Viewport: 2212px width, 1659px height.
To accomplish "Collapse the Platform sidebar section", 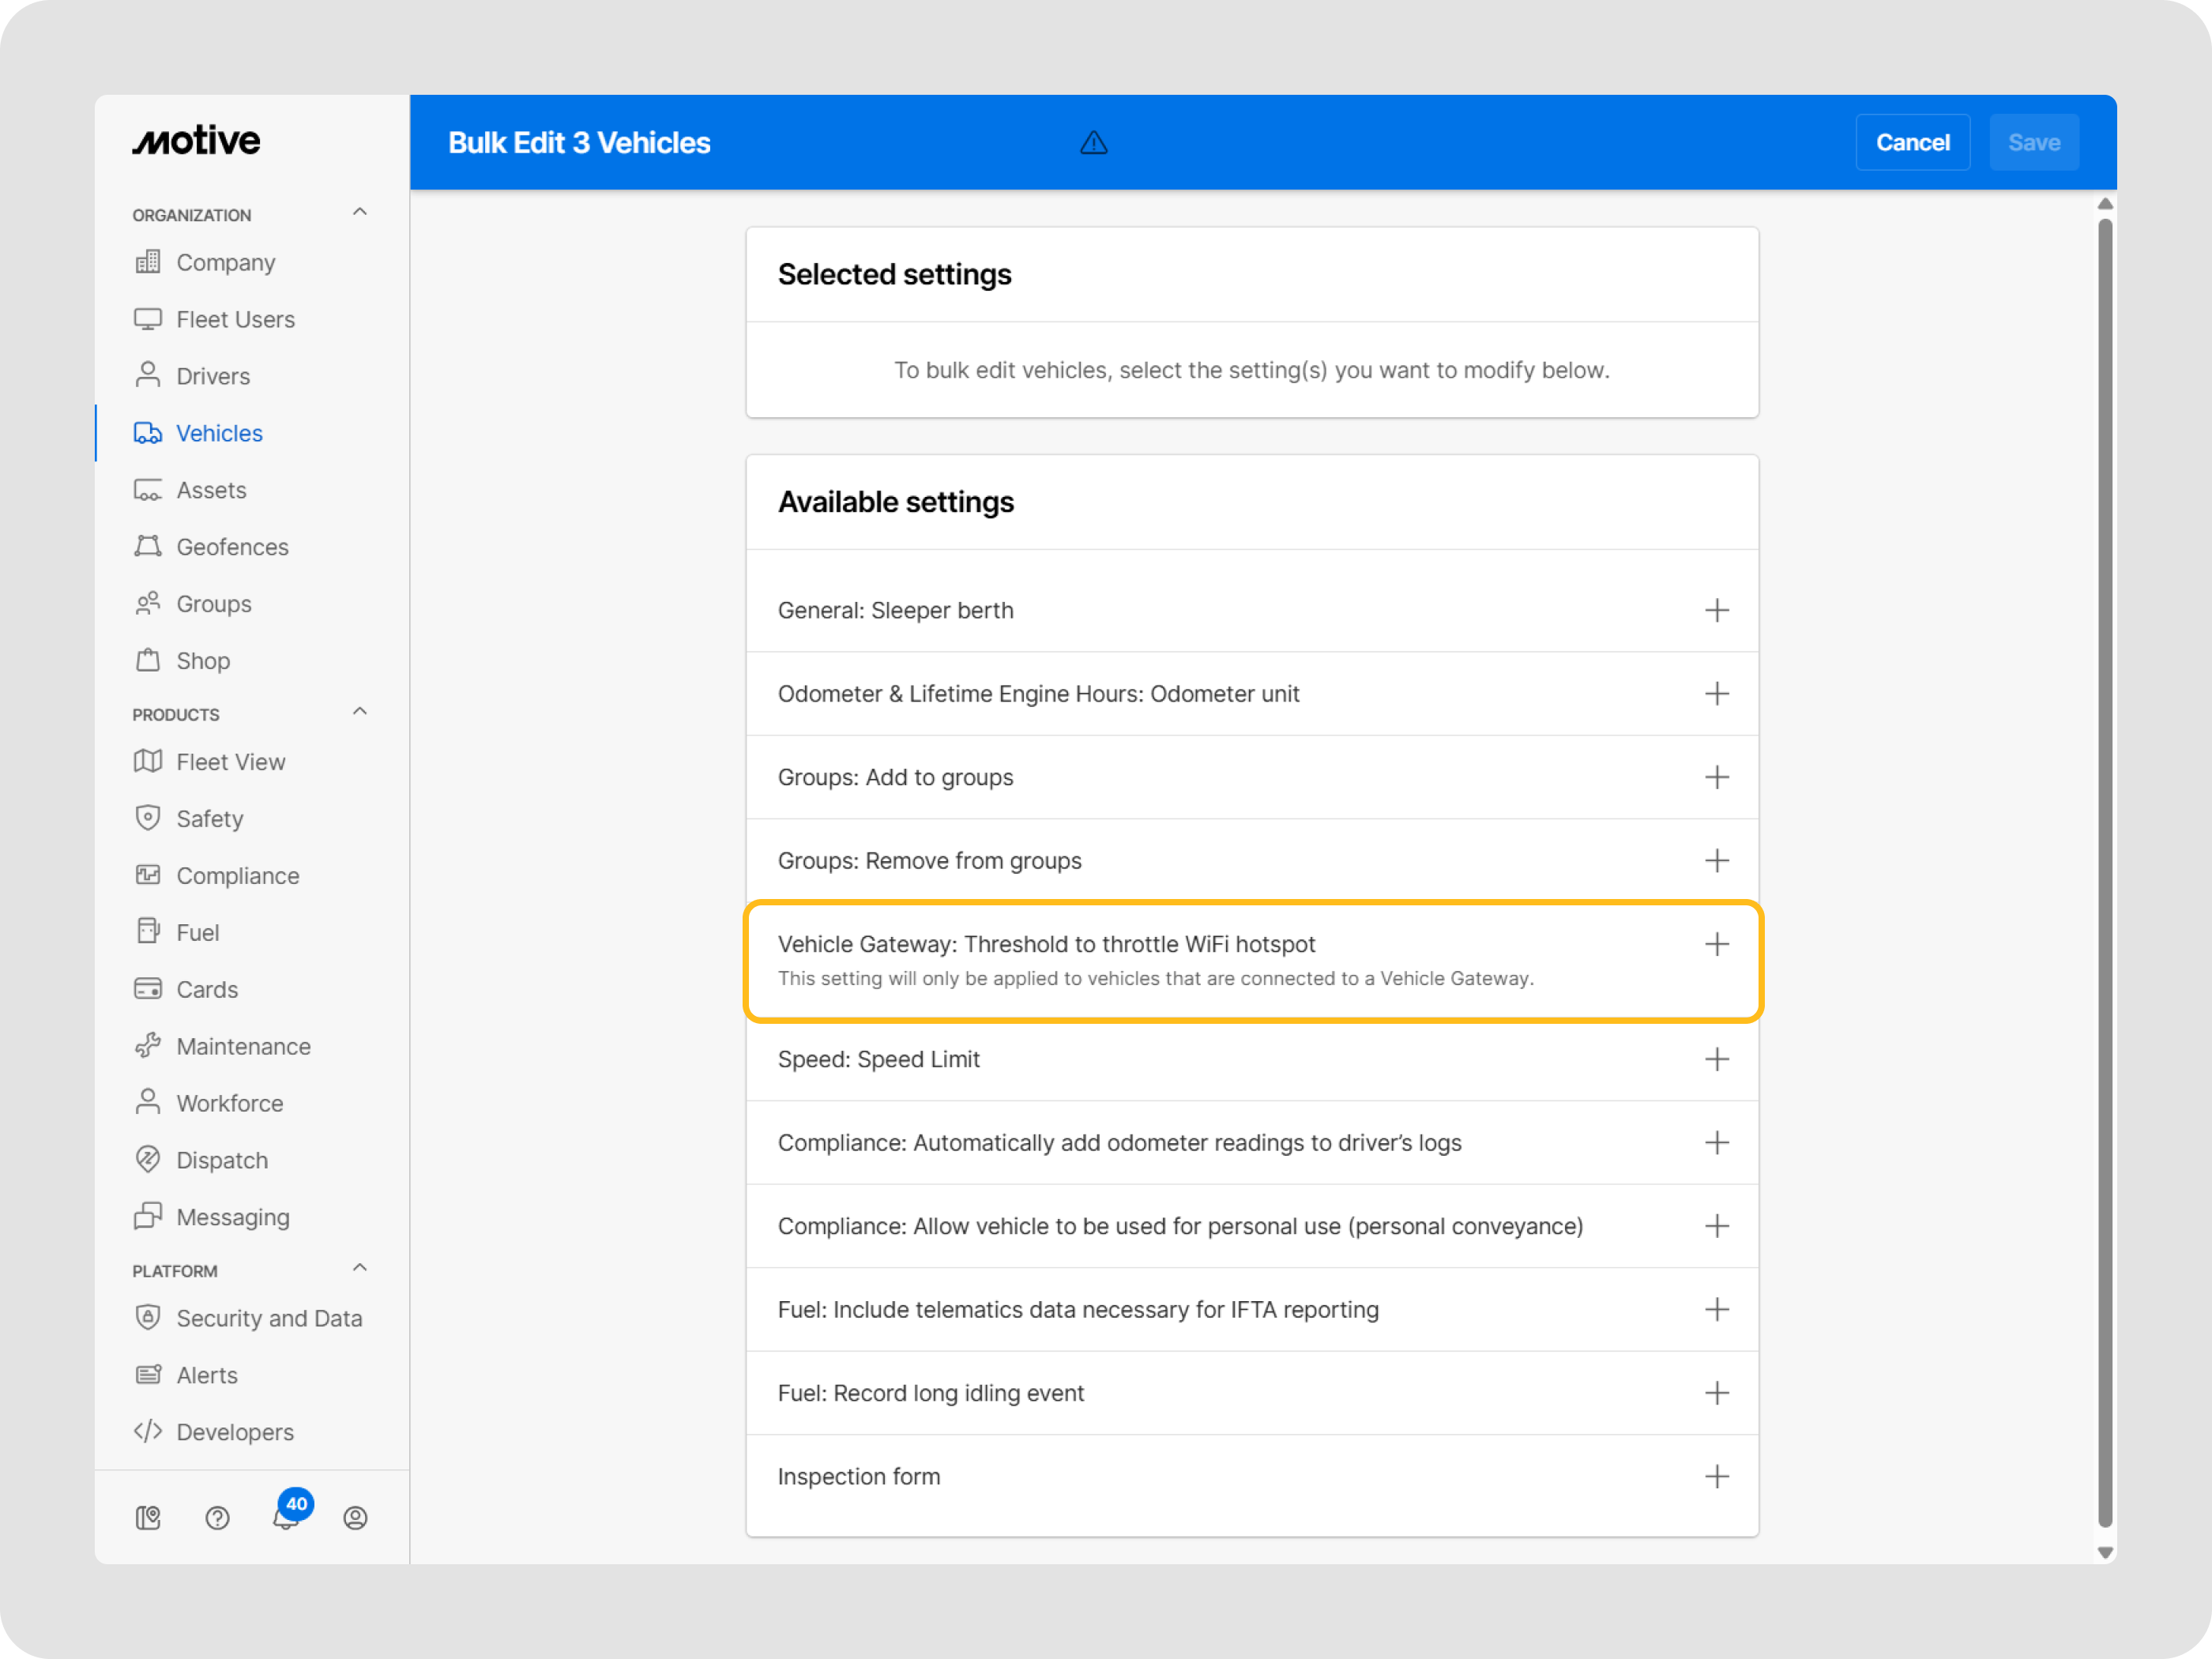I will pyautogui.click(x=360, y=1268).
